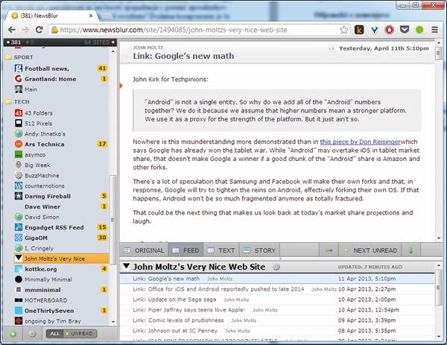Open story title Link: Google's new math
This screenshot has height=345, width=447.
click(183, 56)
